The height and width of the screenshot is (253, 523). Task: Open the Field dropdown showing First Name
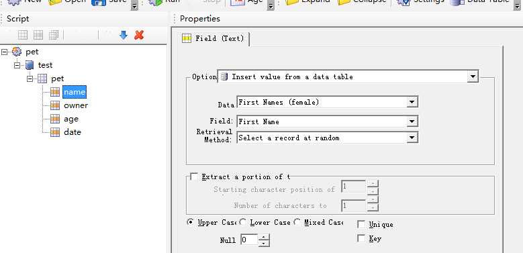pyautogui.click(x=412, y=121)
